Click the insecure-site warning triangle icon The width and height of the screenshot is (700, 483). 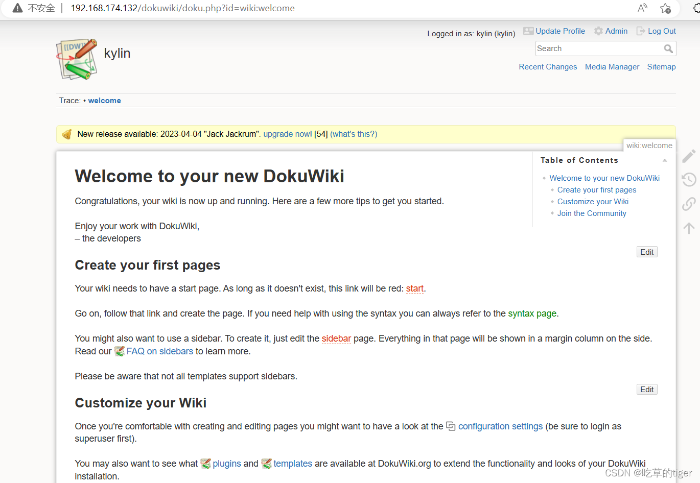click(17, 8)
